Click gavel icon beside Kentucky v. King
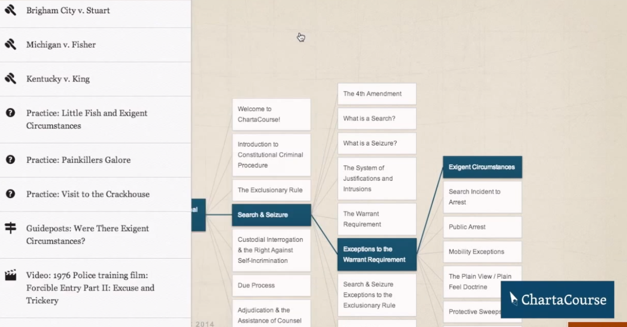 (x=10, y=78)
